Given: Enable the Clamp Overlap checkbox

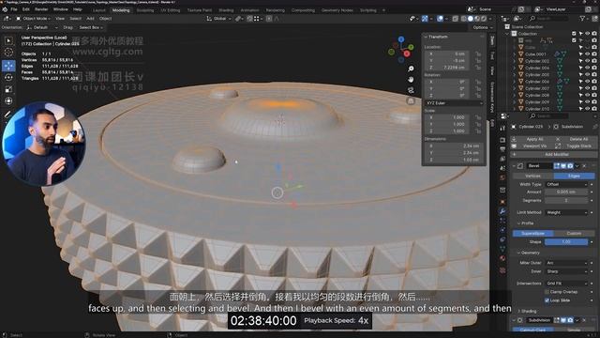Looking at the screenshot, I should click(547, 292).
